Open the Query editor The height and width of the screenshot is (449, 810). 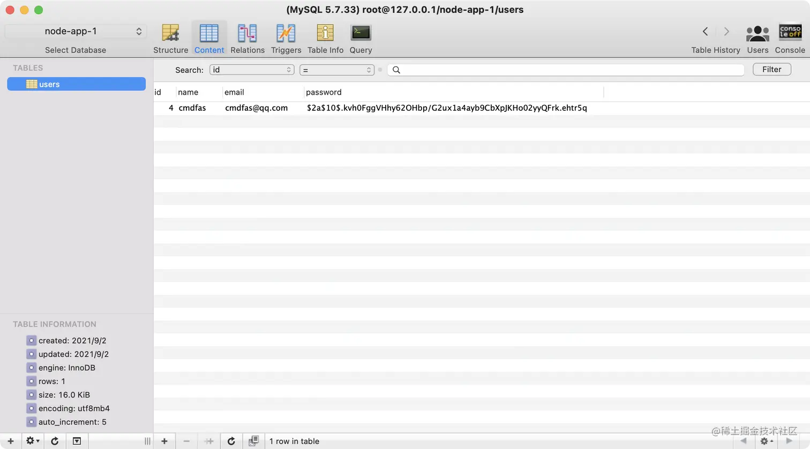[361, 39]
